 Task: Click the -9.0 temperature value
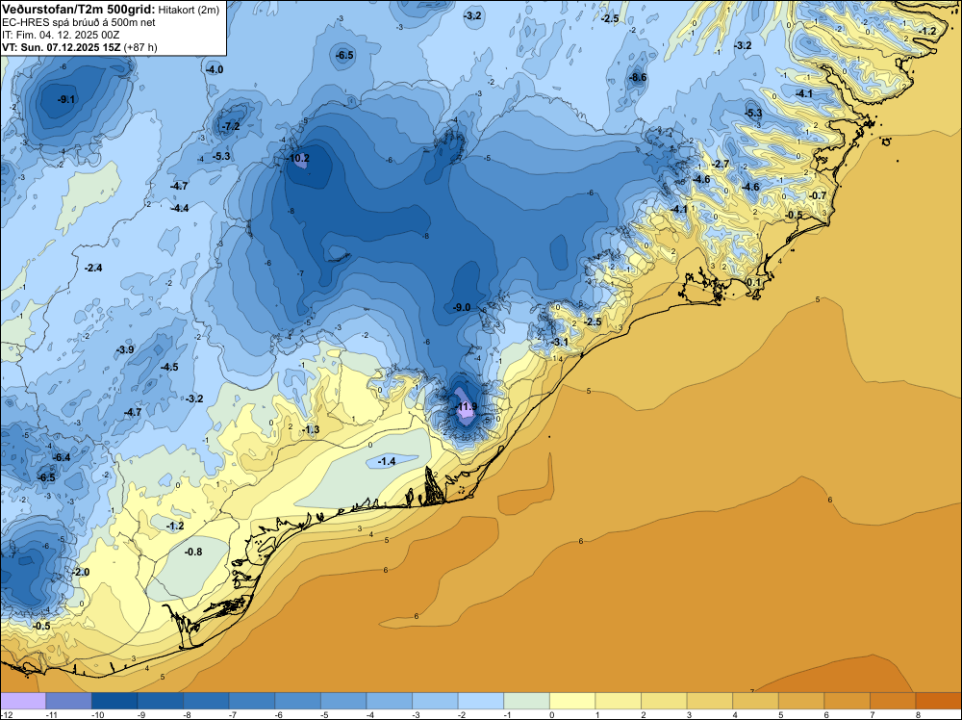click(462, 307)
